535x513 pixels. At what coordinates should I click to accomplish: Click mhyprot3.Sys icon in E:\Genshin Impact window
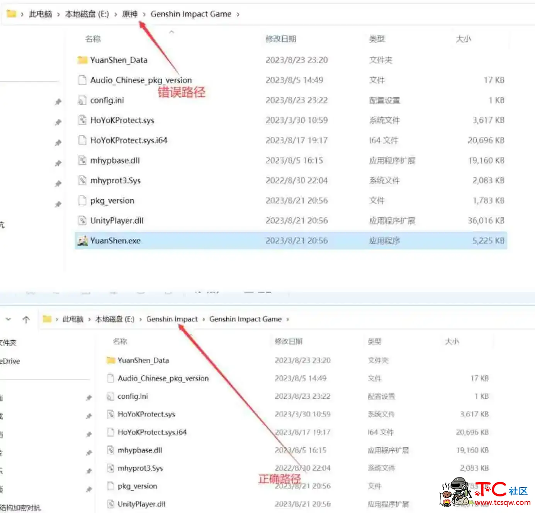pos(111,468)
